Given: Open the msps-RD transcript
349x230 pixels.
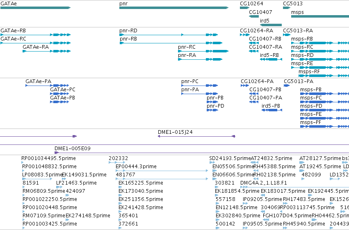Looking at the screenshot, I should click(320, 59).
